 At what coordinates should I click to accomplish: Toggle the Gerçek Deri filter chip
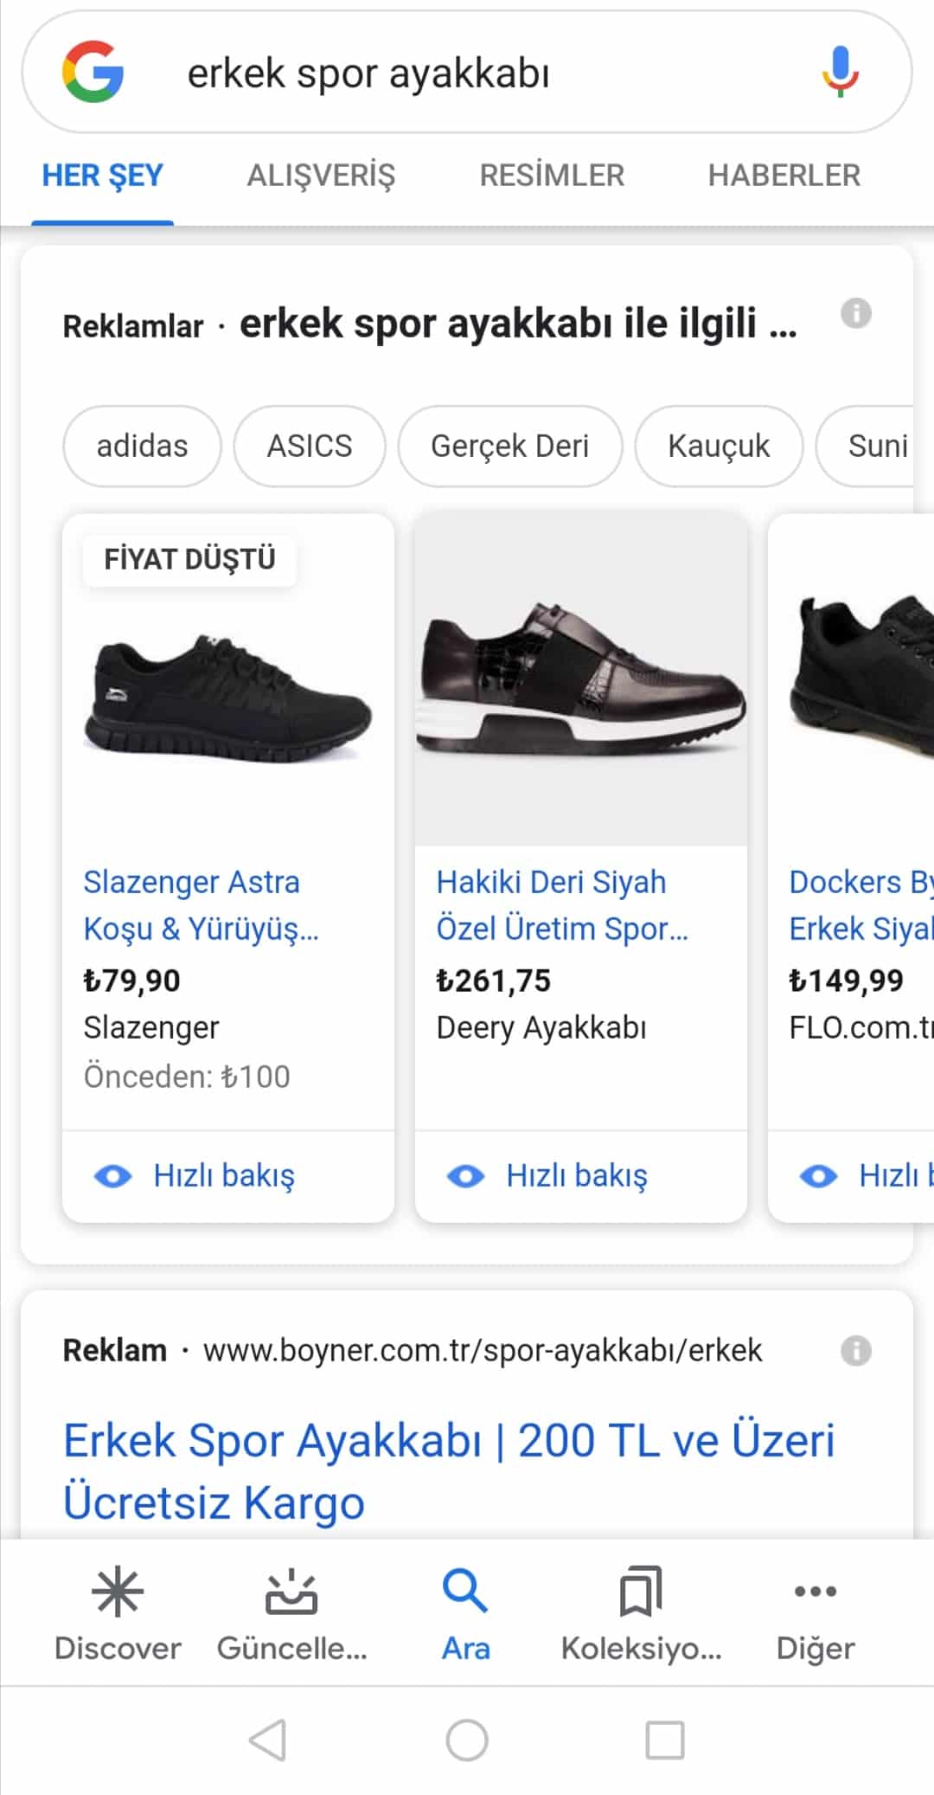point(510,446)
